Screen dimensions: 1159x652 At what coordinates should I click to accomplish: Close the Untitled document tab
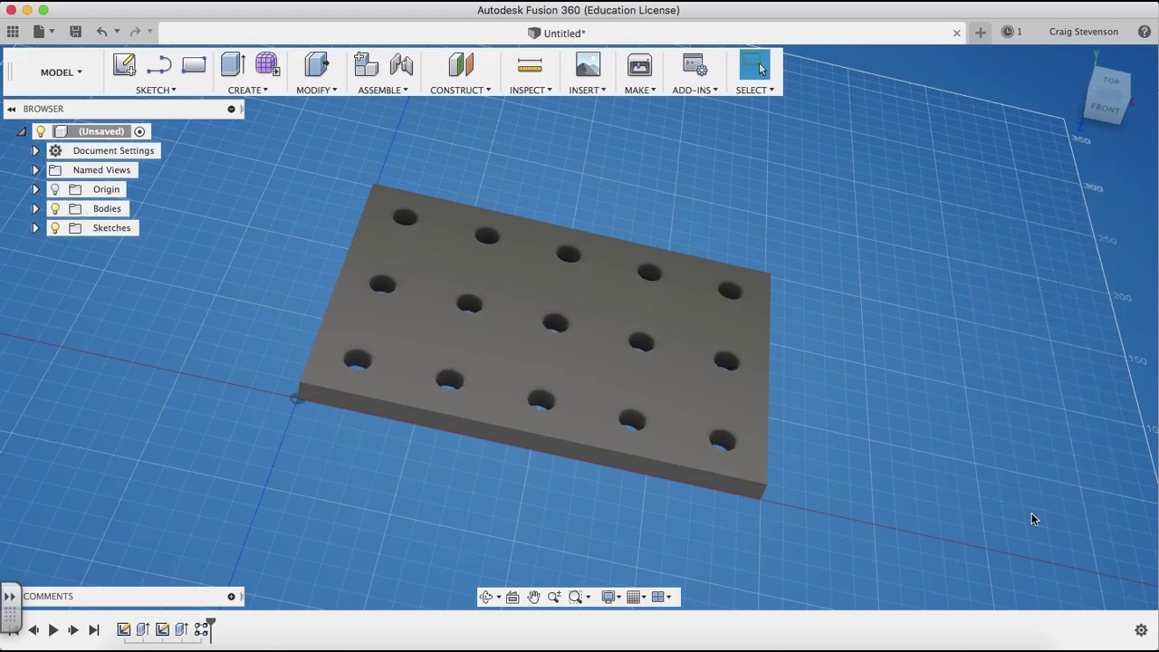[x=956, y=33]
